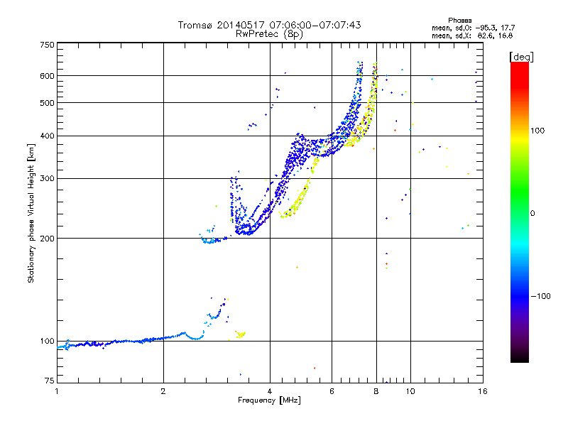568x426 pixels.
Task: Click the '0' colorbar tick label
Action: 532,214
